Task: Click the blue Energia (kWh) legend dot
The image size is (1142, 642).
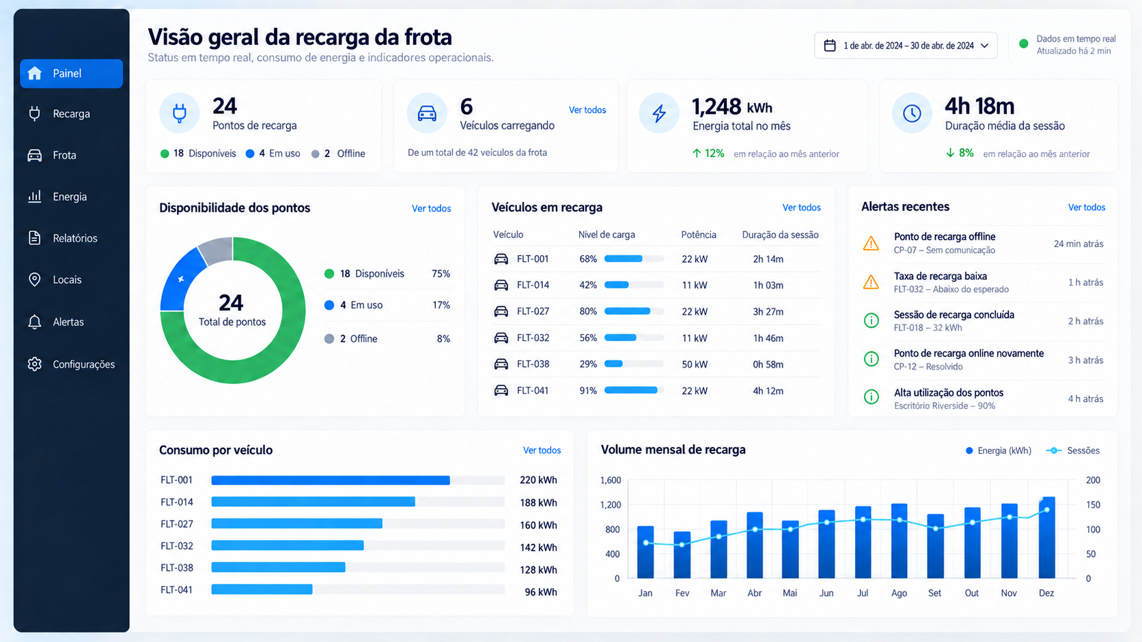Action: (969, 450)
